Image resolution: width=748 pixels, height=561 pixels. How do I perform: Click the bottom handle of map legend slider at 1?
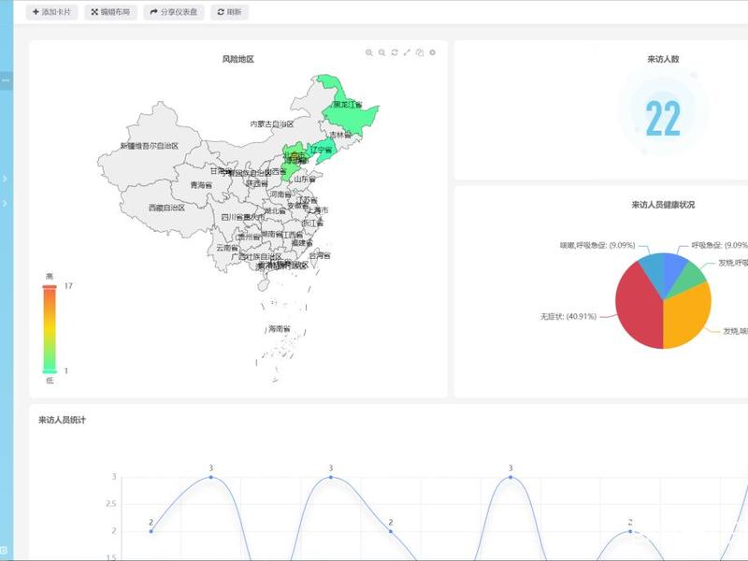click(x=50, y=371)
